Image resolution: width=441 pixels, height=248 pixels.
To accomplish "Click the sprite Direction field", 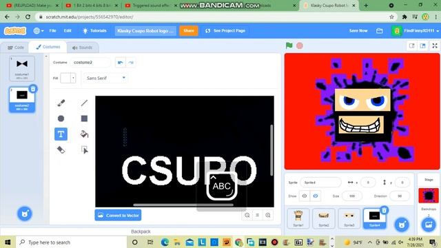I will [400, 196].
